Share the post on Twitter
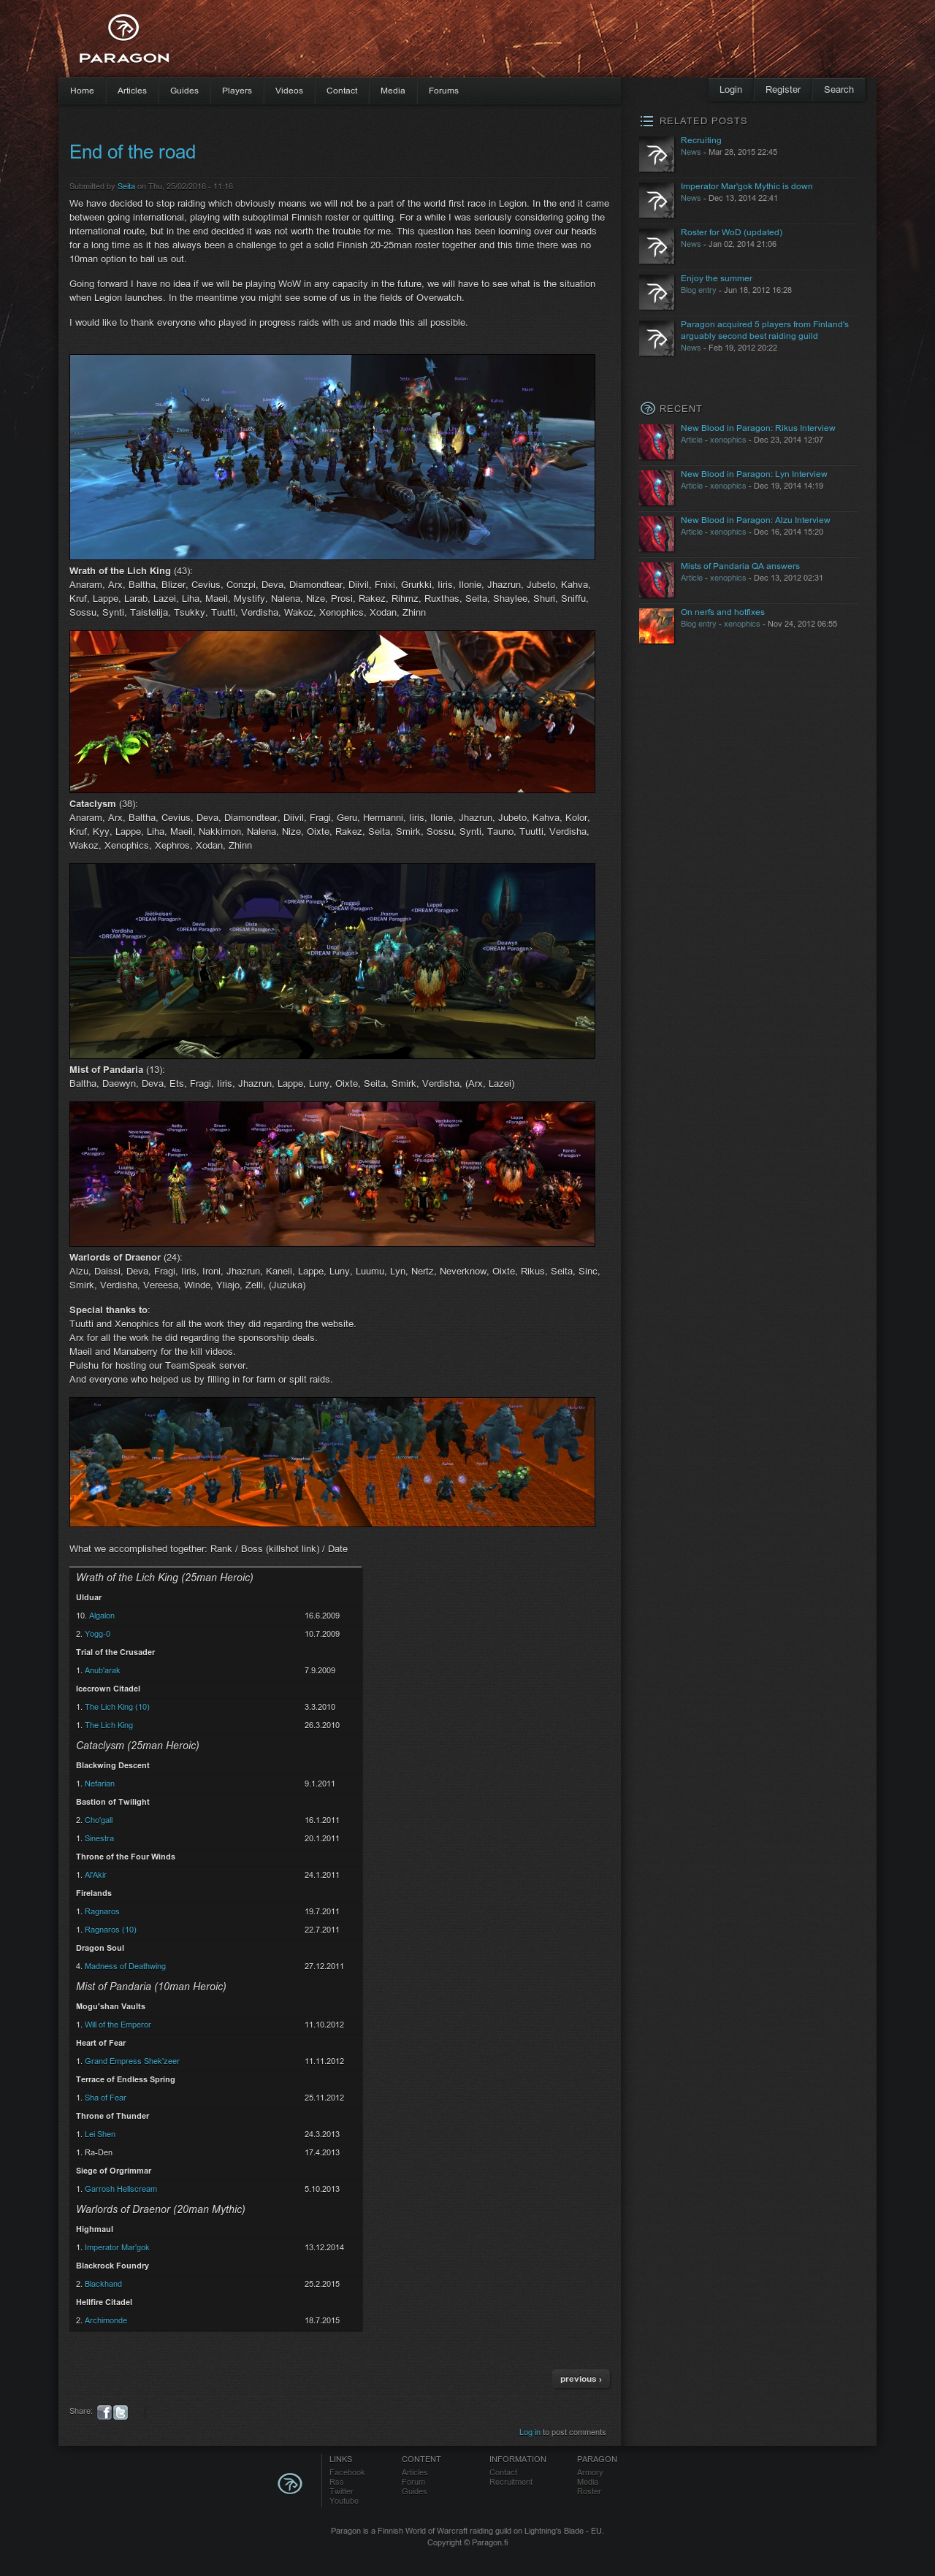Viewport: 935px width, 2576px height. tap(121, 2411)
